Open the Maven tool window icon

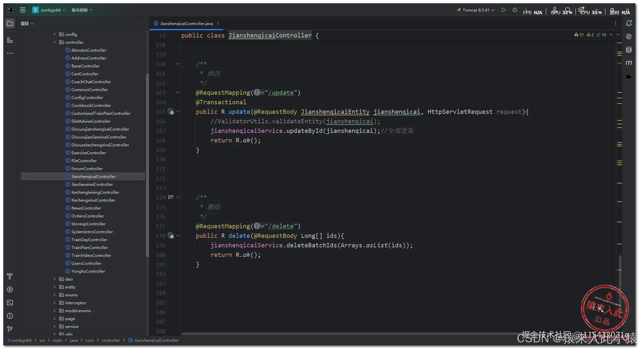(x=629, y=63)
